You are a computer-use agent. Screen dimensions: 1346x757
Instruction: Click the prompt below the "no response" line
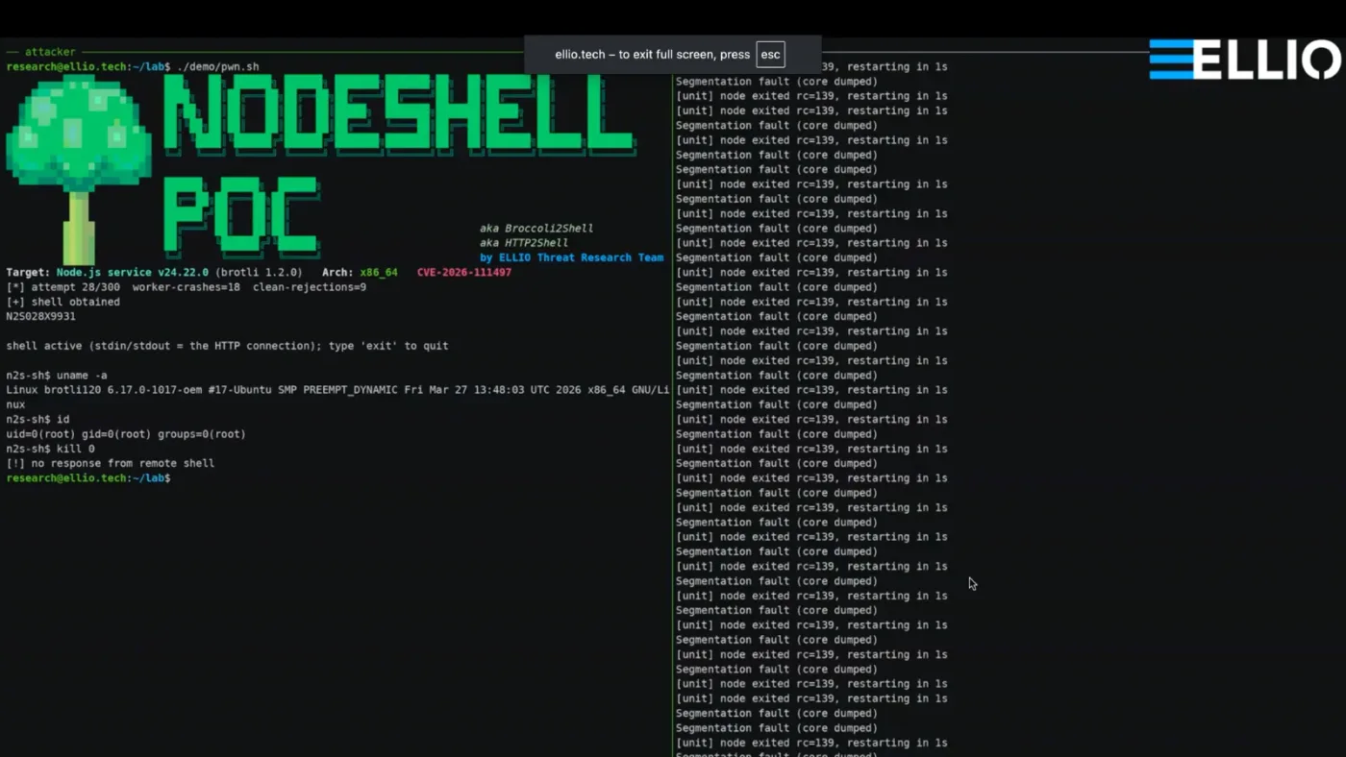pyautogui.click(x=88, y=478)
